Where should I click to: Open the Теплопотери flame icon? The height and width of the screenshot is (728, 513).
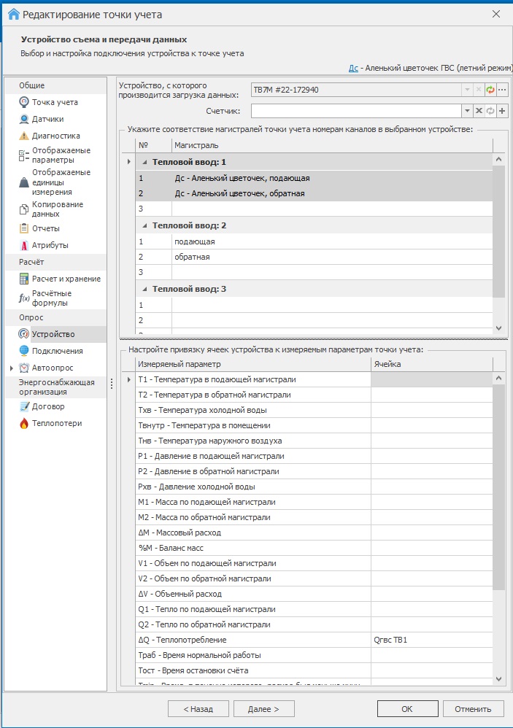click(23, 423)
